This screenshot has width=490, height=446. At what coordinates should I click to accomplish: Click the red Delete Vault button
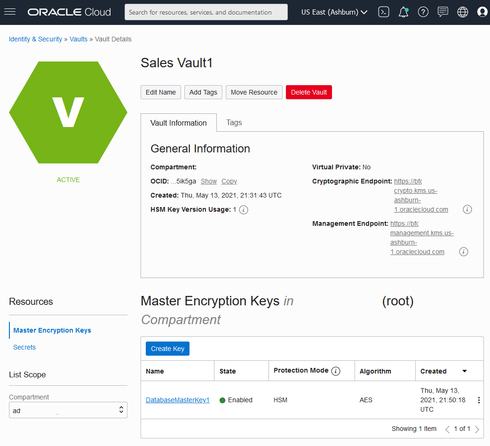click(309, 92)
